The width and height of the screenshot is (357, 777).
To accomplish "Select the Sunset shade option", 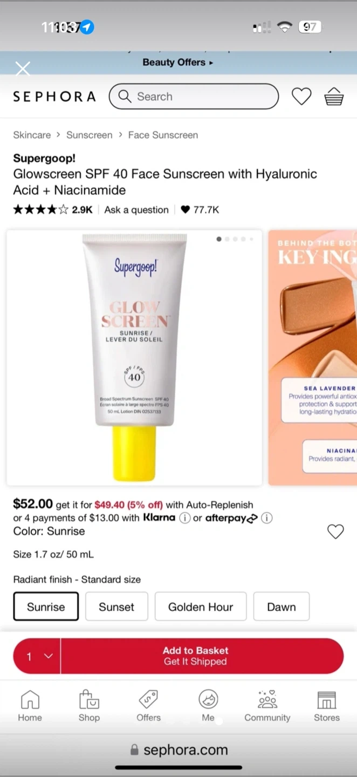I will [116, 606].
